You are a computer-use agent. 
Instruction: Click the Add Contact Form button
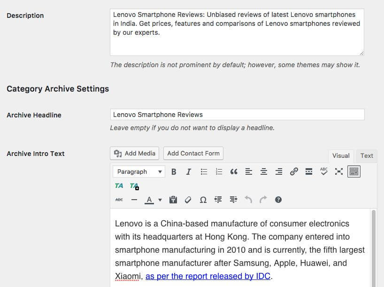coord(193,153)
